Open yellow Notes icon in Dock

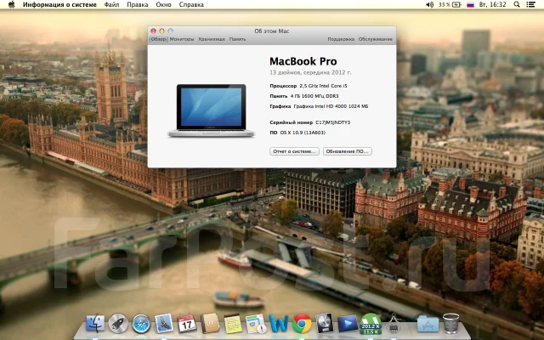coord(233,323)
